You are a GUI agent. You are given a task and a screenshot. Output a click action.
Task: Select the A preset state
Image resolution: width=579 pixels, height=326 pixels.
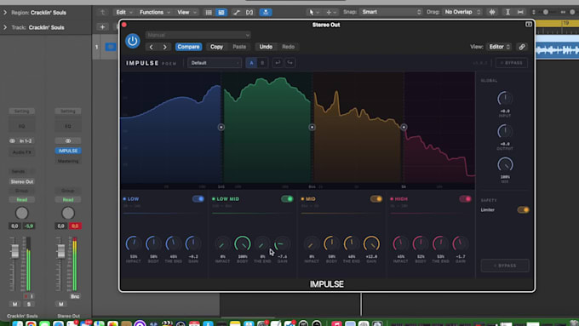pyautogui.click(x=251, y=63)
